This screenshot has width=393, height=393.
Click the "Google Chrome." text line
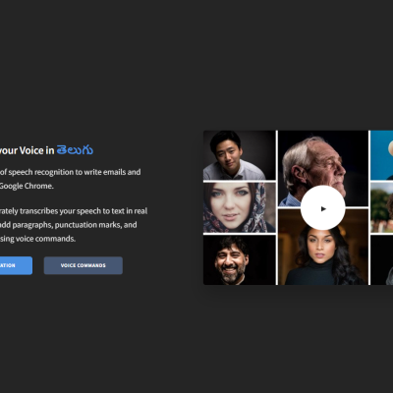(x=27, y=186)
